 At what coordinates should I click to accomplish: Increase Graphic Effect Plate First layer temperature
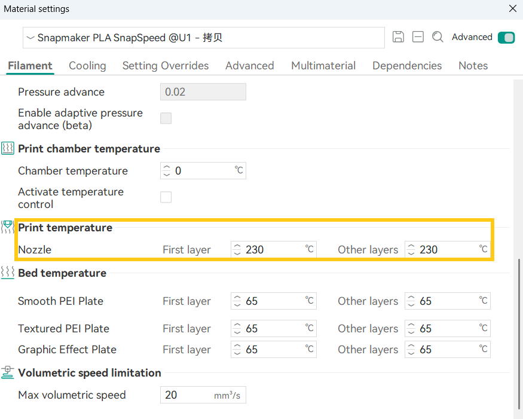237,346
